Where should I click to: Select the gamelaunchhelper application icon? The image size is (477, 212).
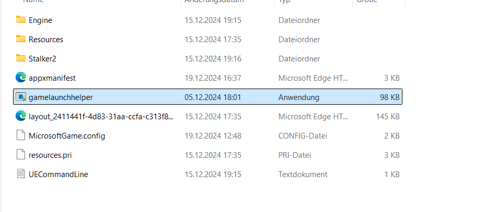click(21, 97)
